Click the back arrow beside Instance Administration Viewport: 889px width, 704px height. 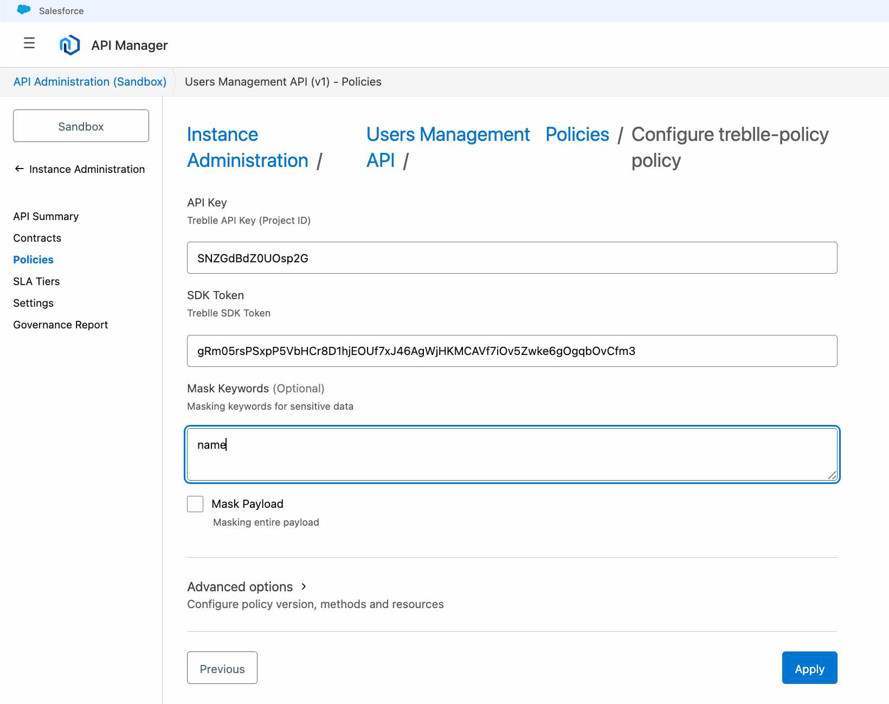[x=19, y=169]
